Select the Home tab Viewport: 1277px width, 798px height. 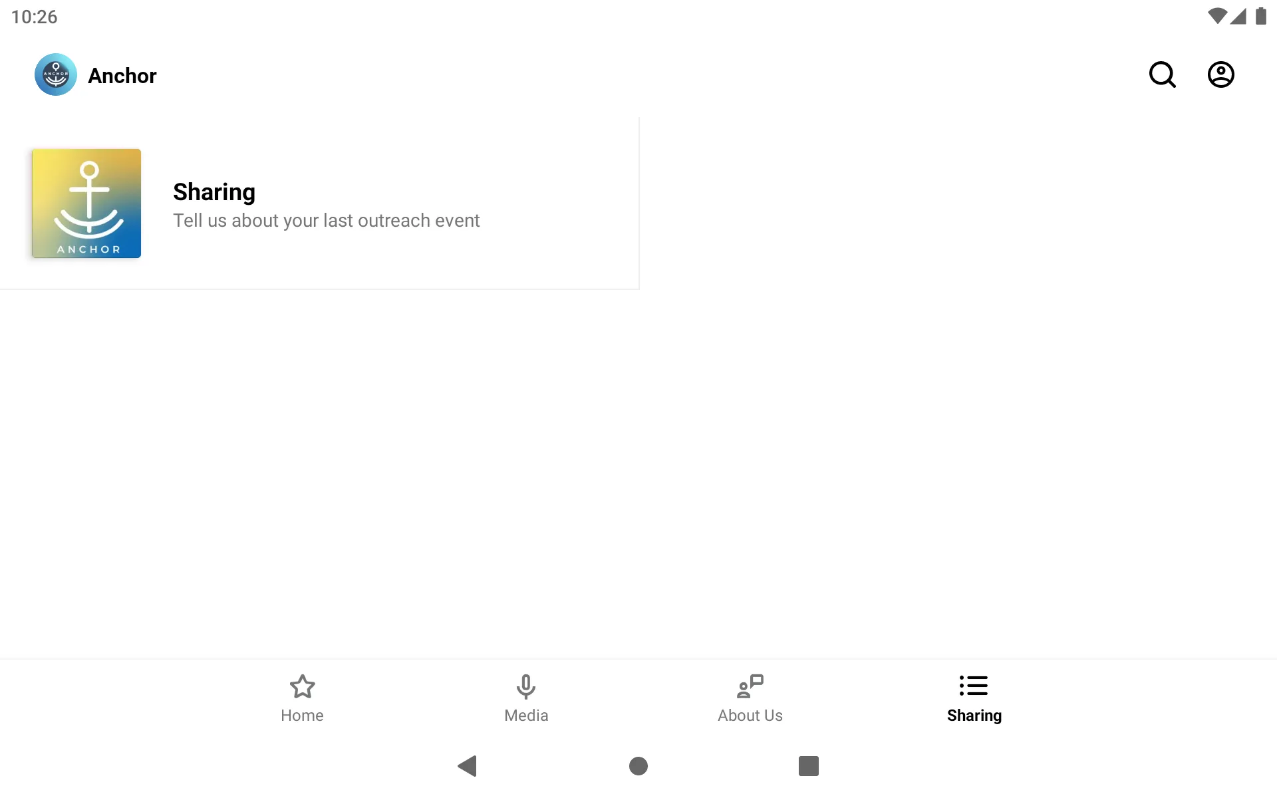pos(301,697)
